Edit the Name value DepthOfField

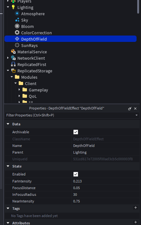coord(106,146)
